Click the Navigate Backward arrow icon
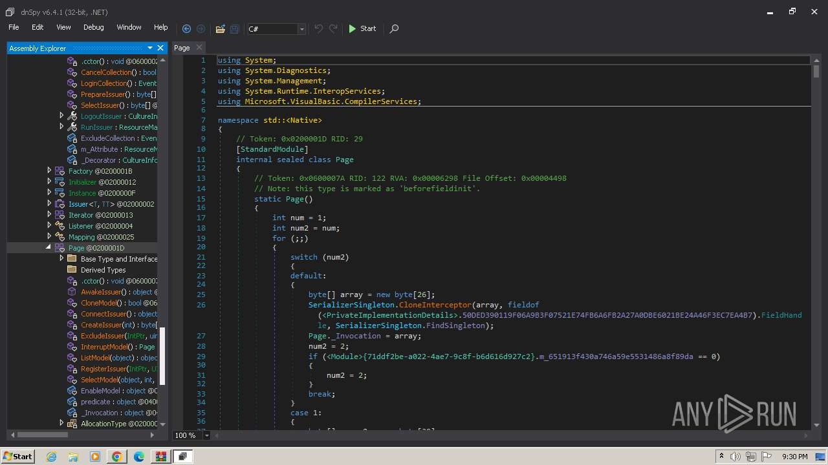 pyautogui.click(x=186, y=28)
